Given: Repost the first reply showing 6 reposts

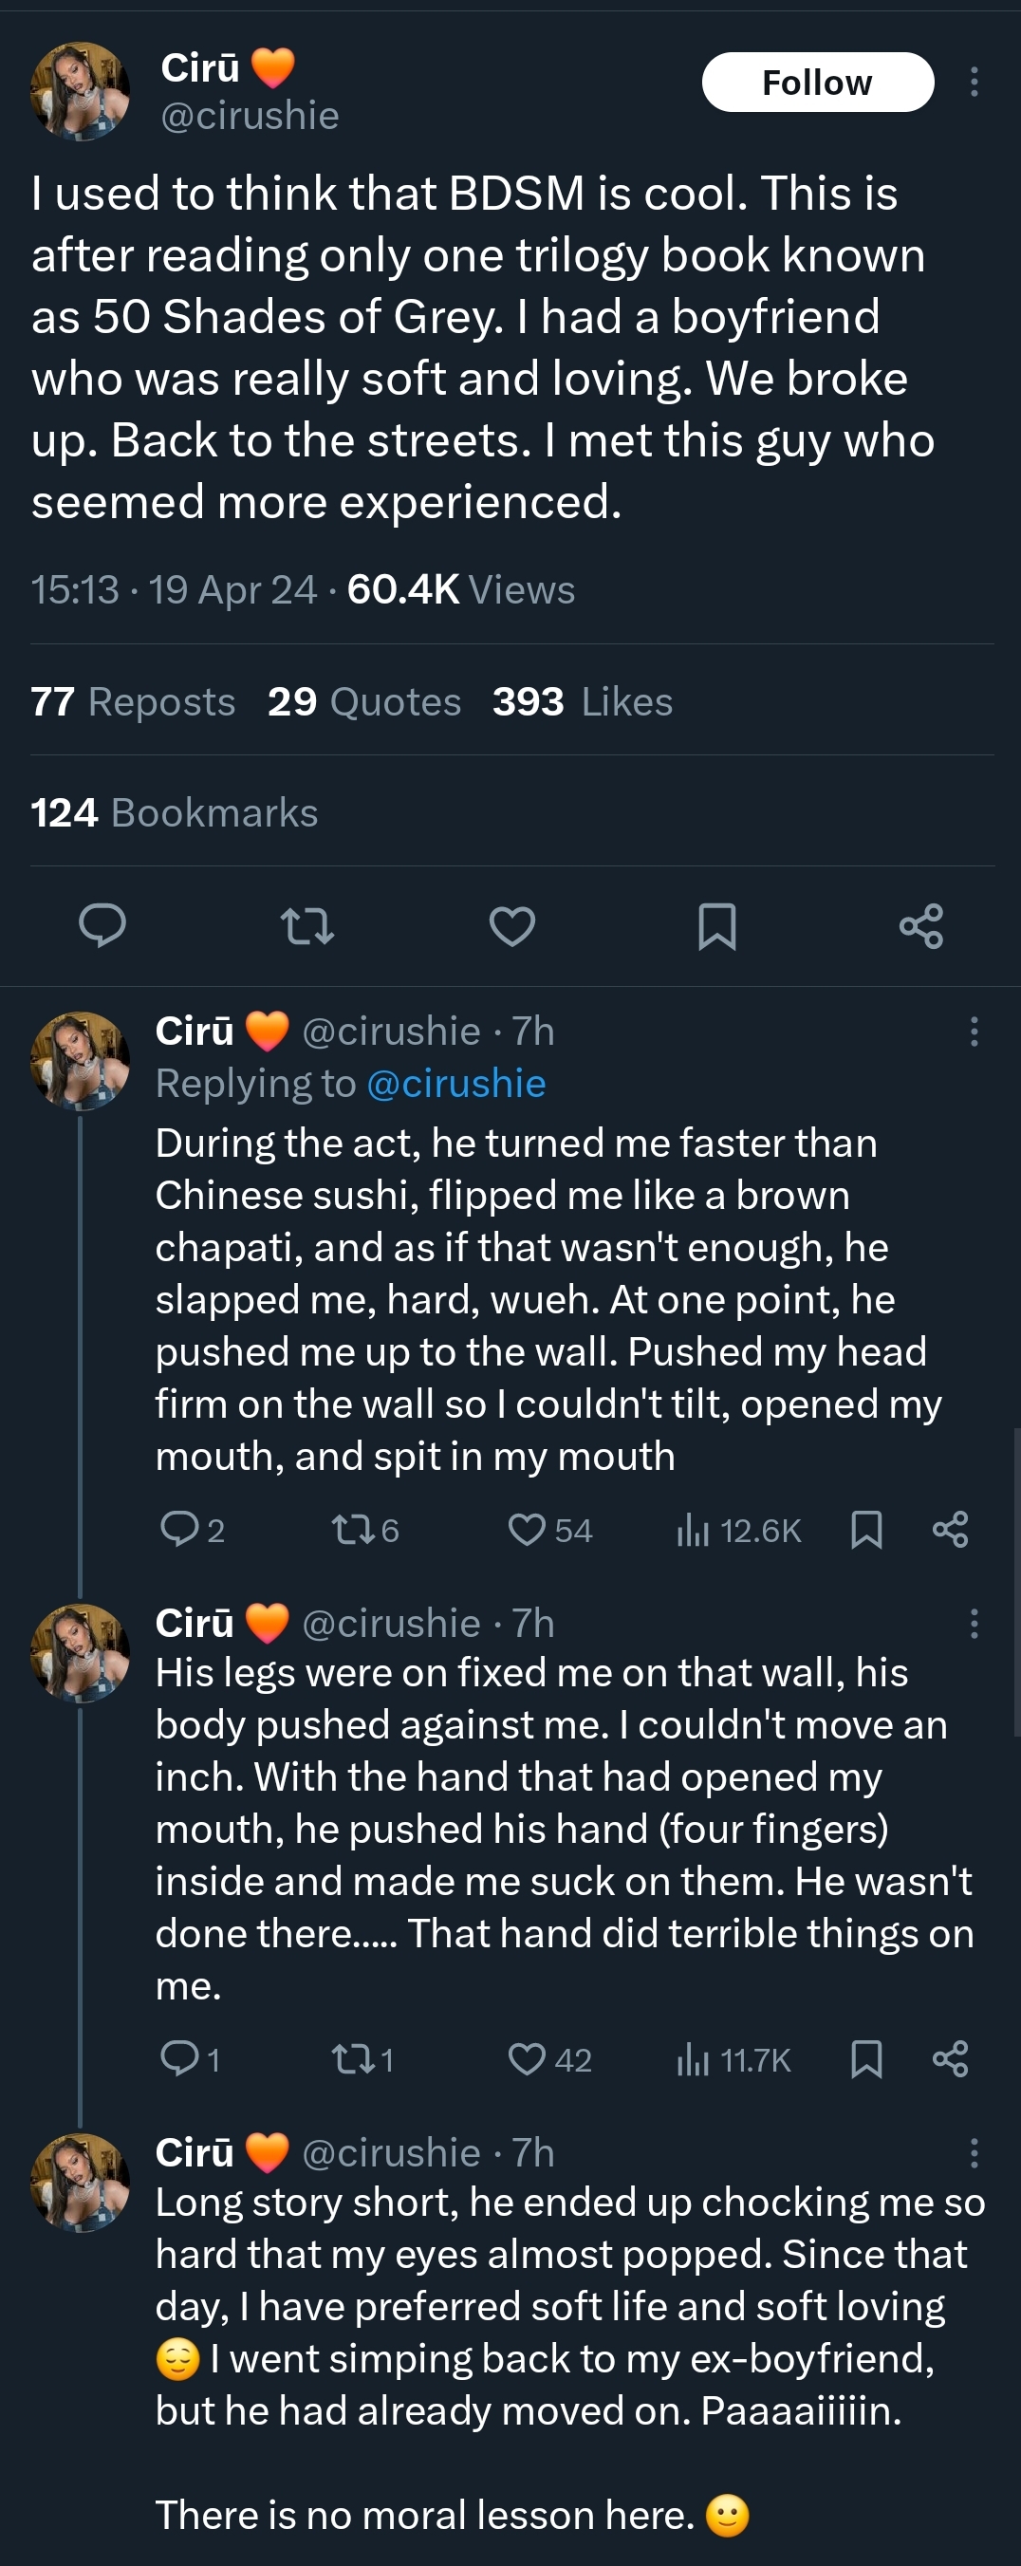Looking at the screenshot, I should pos(351,1529).
